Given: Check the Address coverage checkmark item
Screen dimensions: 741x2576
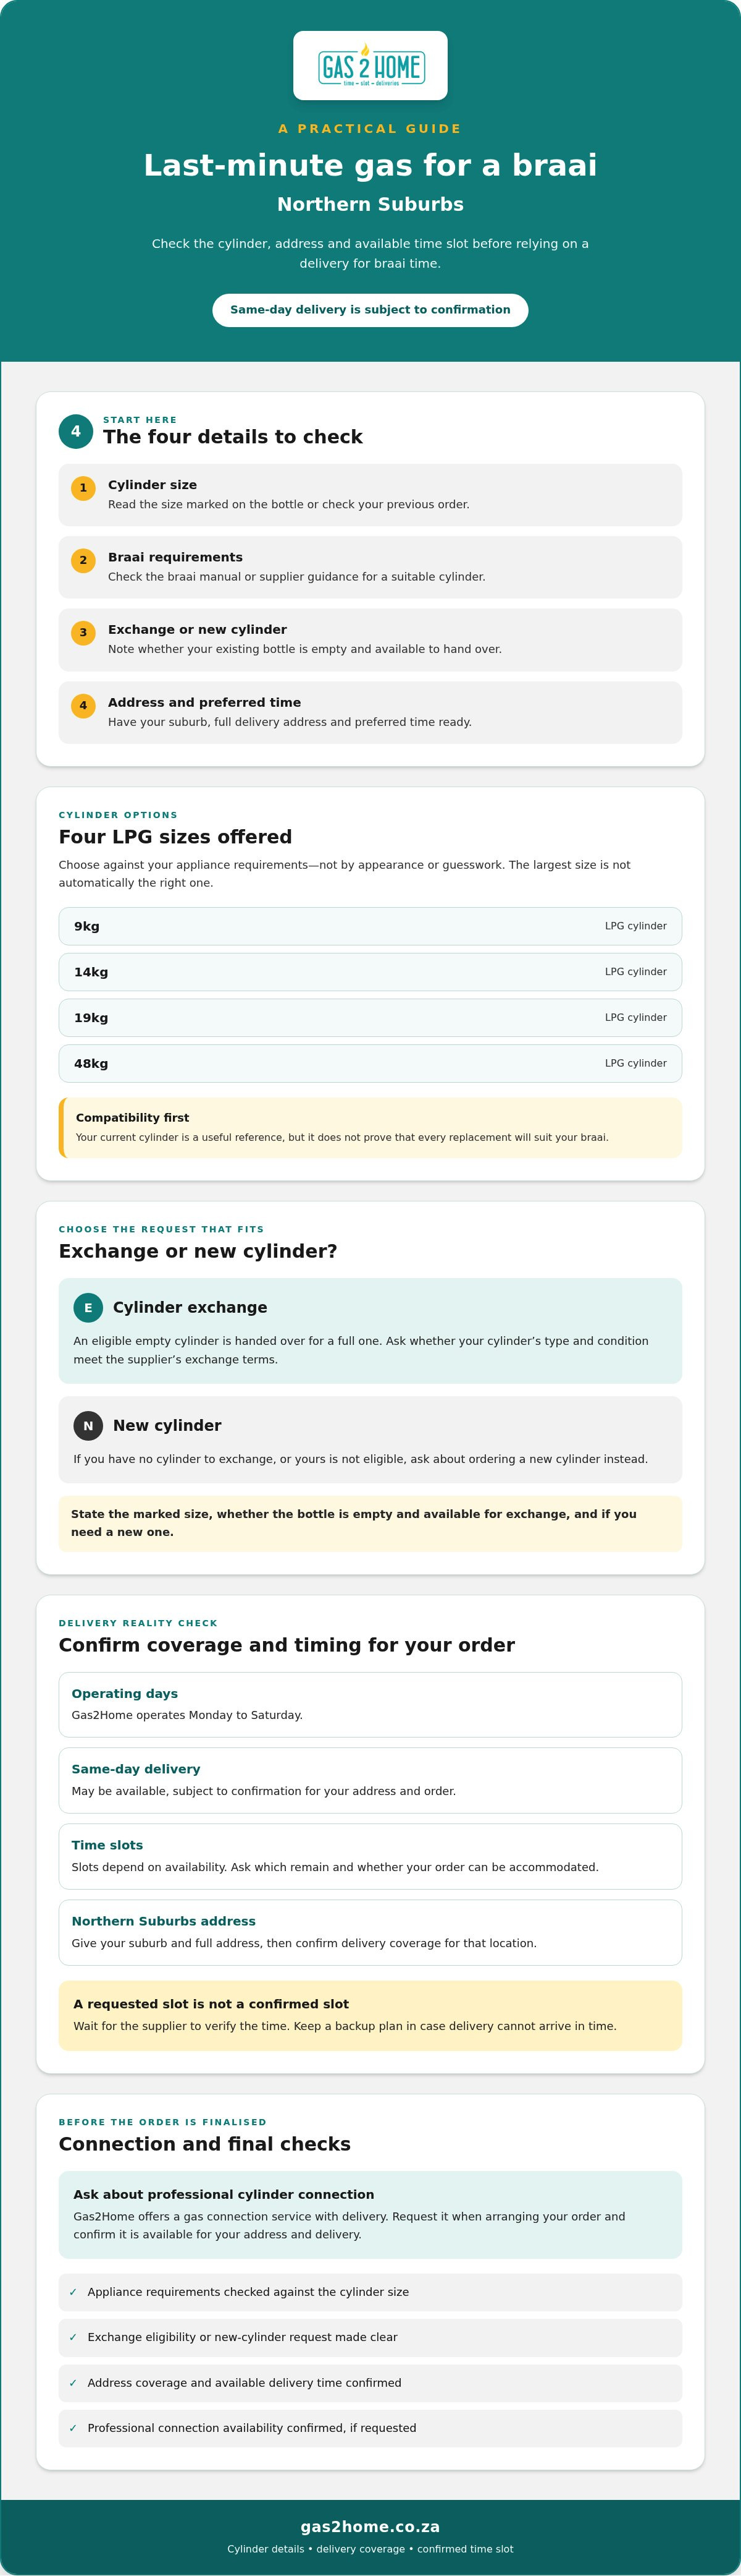Looking at the screenshot, I should [x=371, y=2382].
